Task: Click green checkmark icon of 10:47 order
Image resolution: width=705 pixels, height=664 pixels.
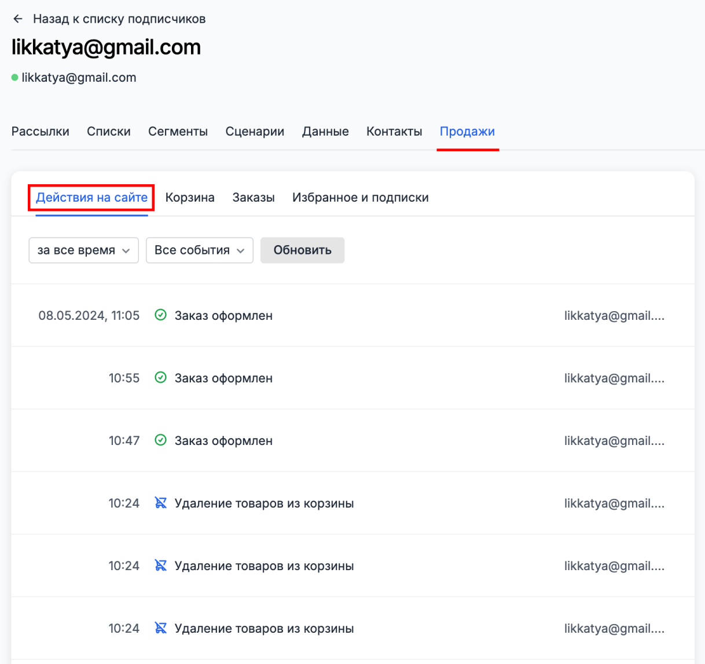Action: (161, 440)
